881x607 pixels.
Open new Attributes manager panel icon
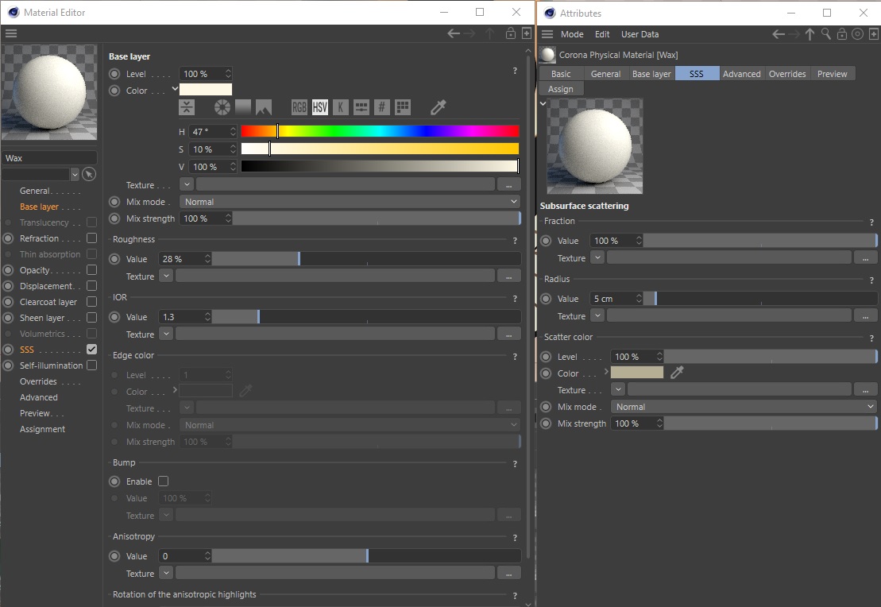pos(874,34)
